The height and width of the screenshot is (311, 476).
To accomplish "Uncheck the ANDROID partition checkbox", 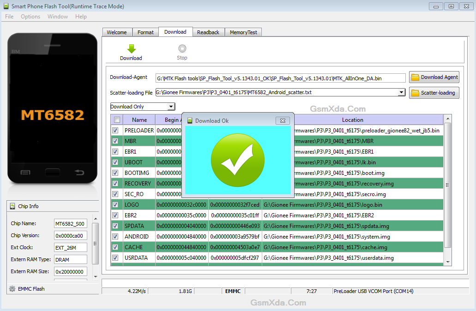I will pos(115,237).
